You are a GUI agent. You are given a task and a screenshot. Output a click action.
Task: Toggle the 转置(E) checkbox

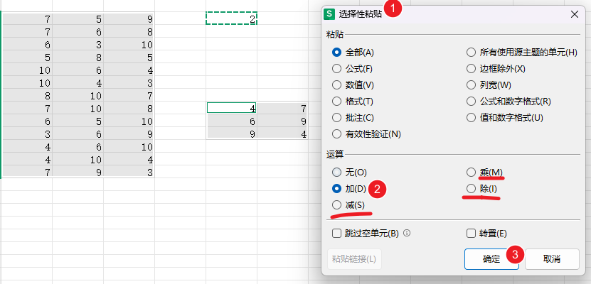[x=471, y=233]
